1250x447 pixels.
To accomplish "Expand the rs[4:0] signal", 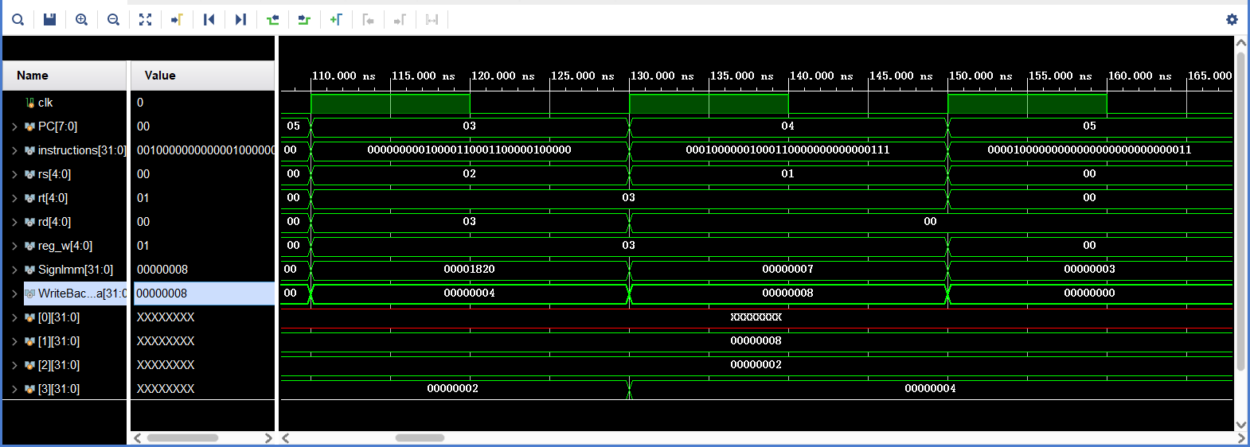I will tap(14, 174).
